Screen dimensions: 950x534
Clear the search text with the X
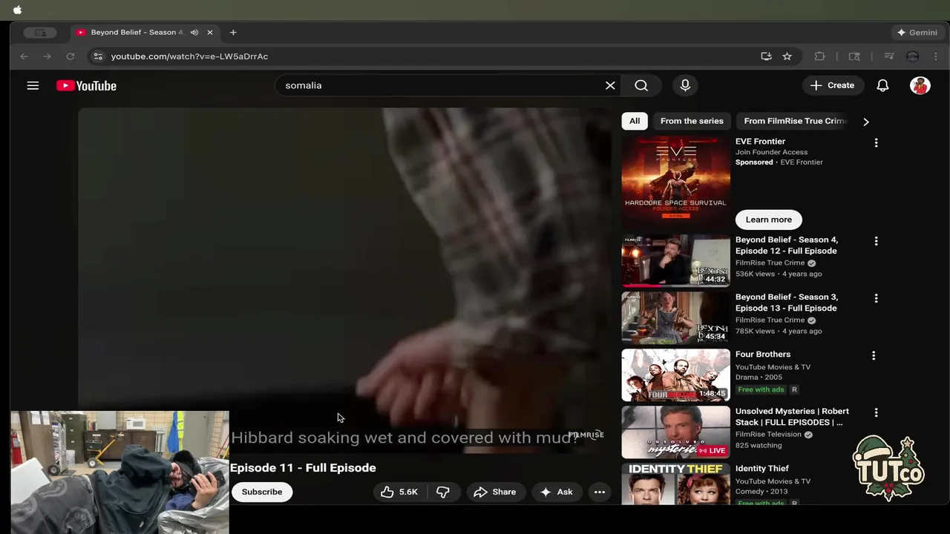click(x=610, y=85)
